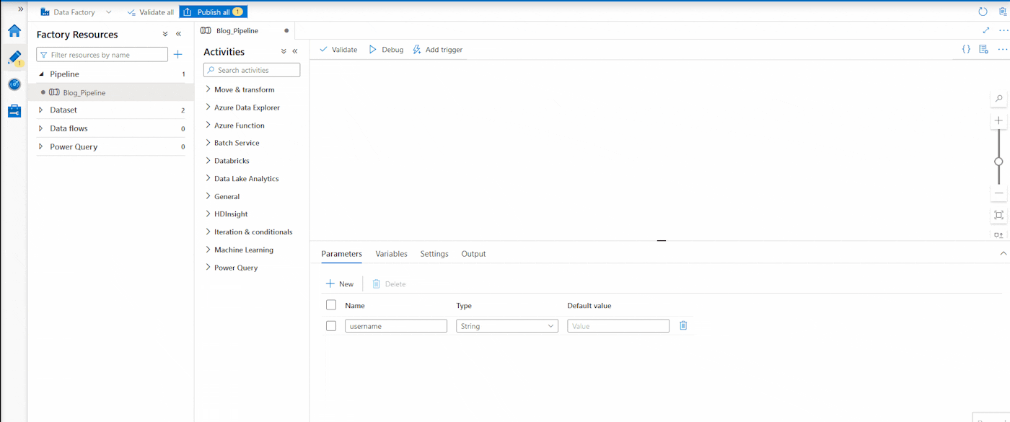Screen dimensions: 1010x422
Task: Select Blog_Pipeline in the resource tree
Action: point(111,92)
